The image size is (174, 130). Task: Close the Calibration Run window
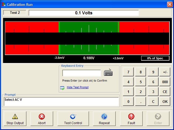(169, 5)
